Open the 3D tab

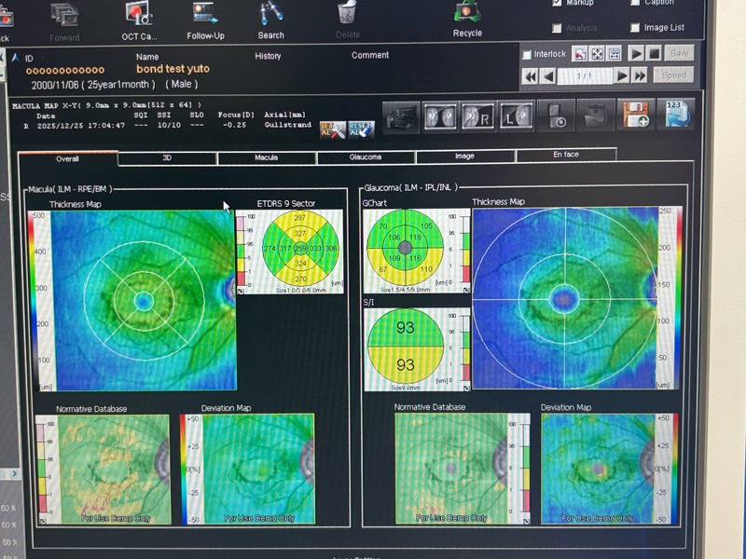(x=167, y=158)
